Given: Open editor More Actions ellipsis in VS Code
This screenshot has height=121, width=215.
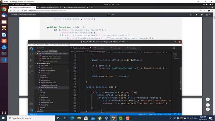Looking at the screenshot, I should pyautogui.click(x=178, y=48).
